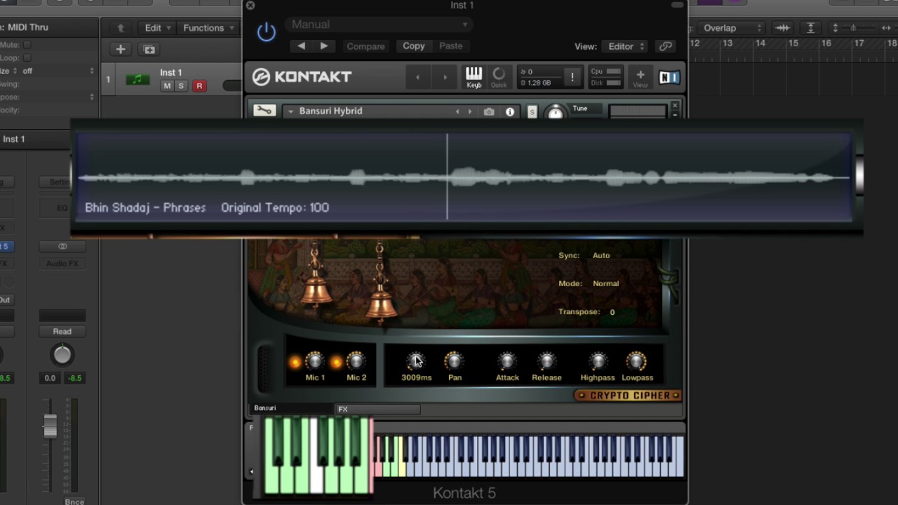
Task: Open the Kontakt on-screen keyboard (Keyb)
Action: point(474,77)
